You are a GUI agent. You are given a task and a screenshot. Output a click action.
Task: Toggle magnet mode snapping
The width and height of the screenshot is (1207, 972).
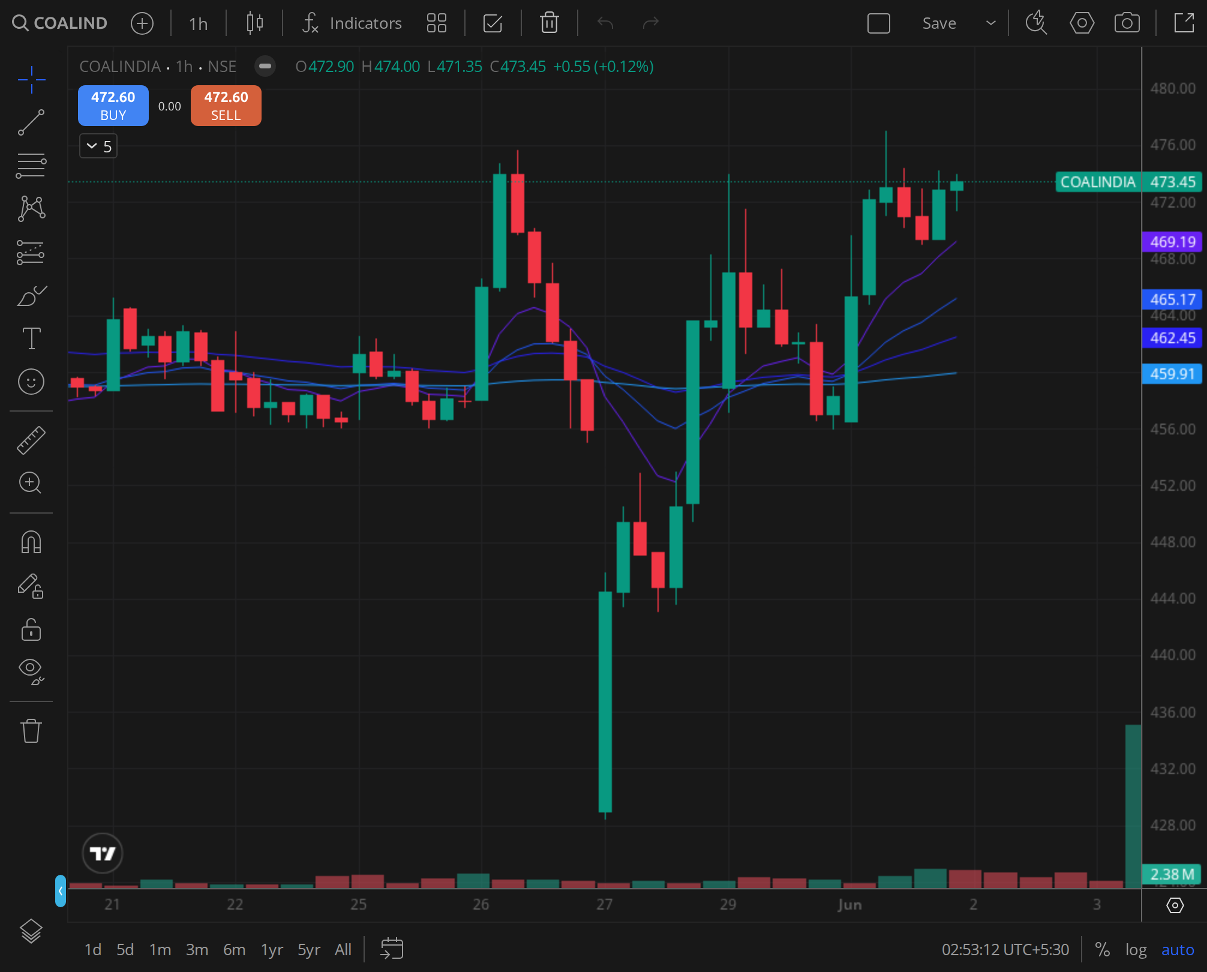click(31, 542)
